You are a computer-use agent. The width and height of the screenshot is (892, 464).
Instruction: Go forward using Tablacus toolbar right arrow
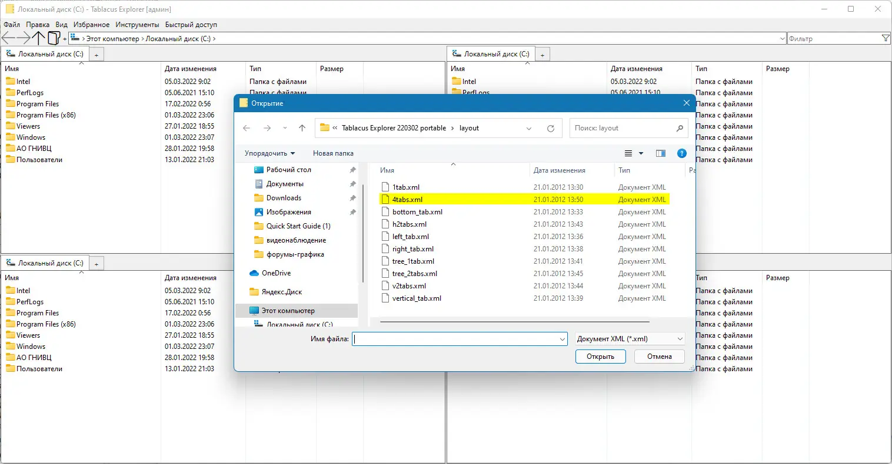(24, 38)
